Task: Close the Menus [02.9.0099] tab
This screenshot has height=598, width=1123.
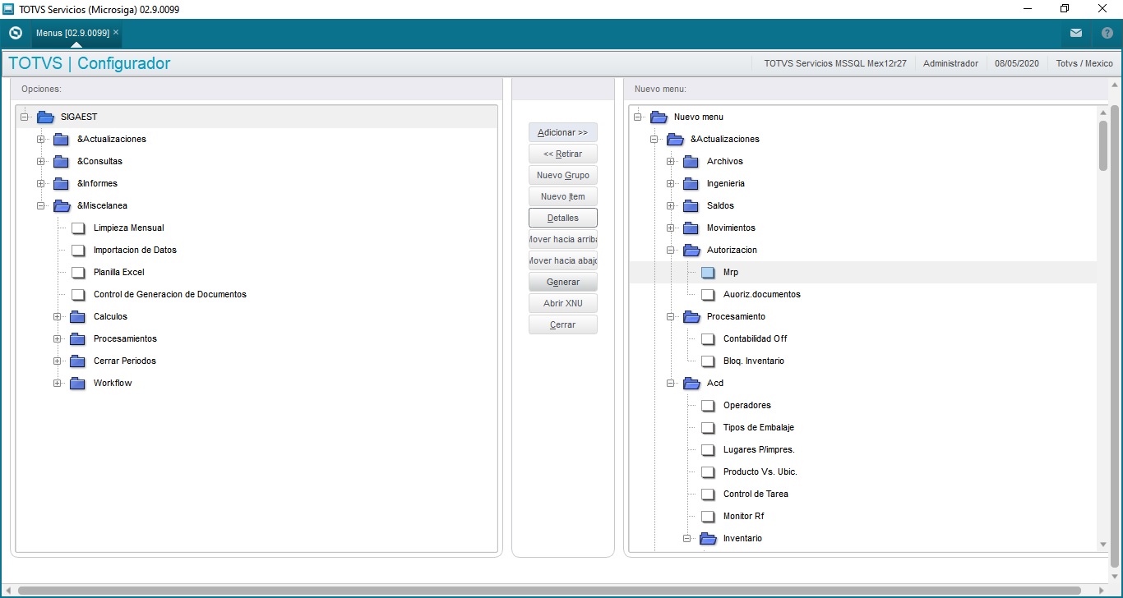Action: coord(116,32)
